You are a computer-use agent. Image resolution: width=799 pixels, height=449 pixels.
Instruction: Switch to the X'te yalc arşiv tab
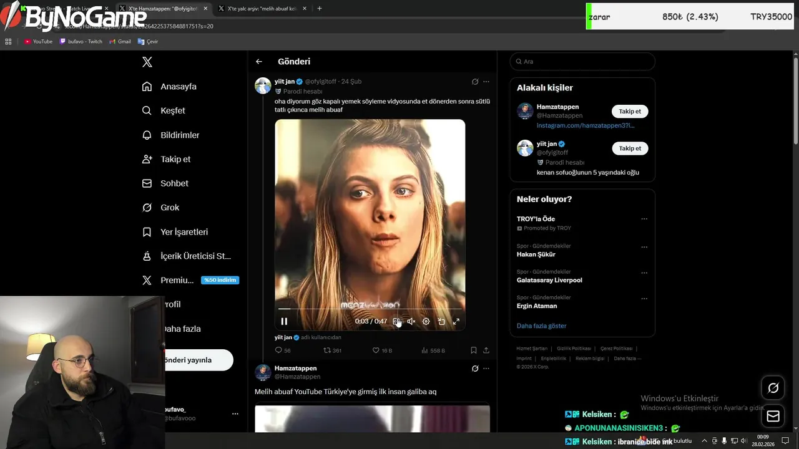click(262, 9)
